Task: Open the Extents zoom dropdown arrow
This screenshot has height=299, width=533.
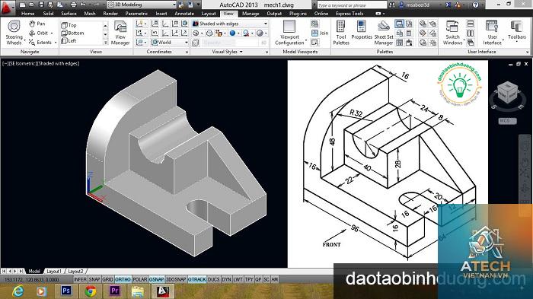Action: [56, 43]
